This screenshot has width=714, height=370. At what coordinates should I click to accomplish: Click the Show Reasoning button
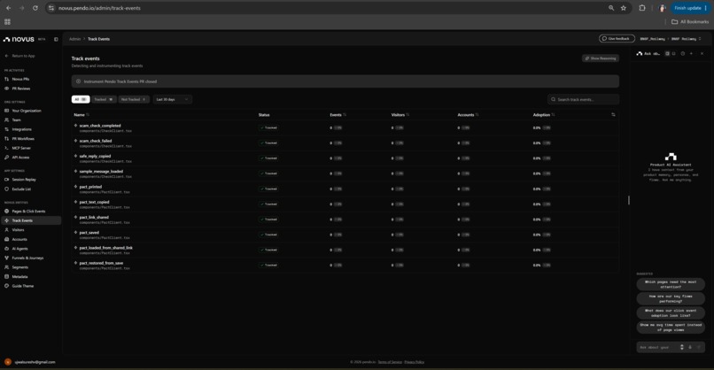click(x=600, y=58)
